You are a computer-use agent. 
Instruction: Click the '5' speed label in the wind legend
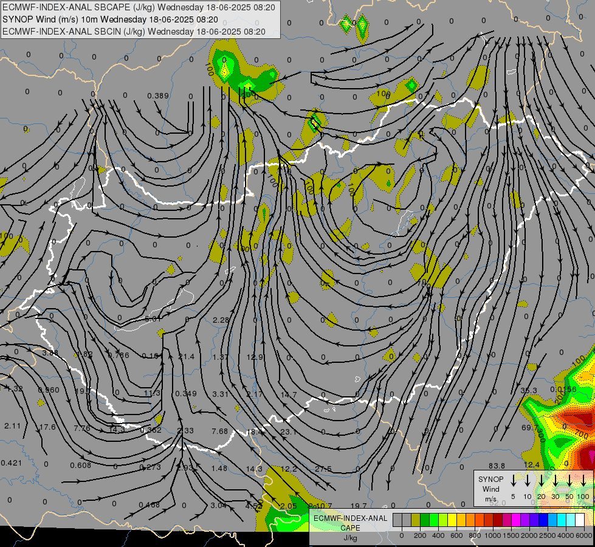(513, 497)
